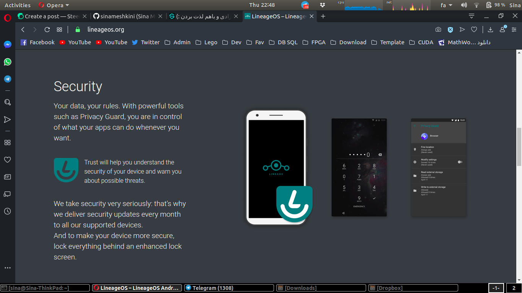Switch to workspace 2

coord(514,288)
